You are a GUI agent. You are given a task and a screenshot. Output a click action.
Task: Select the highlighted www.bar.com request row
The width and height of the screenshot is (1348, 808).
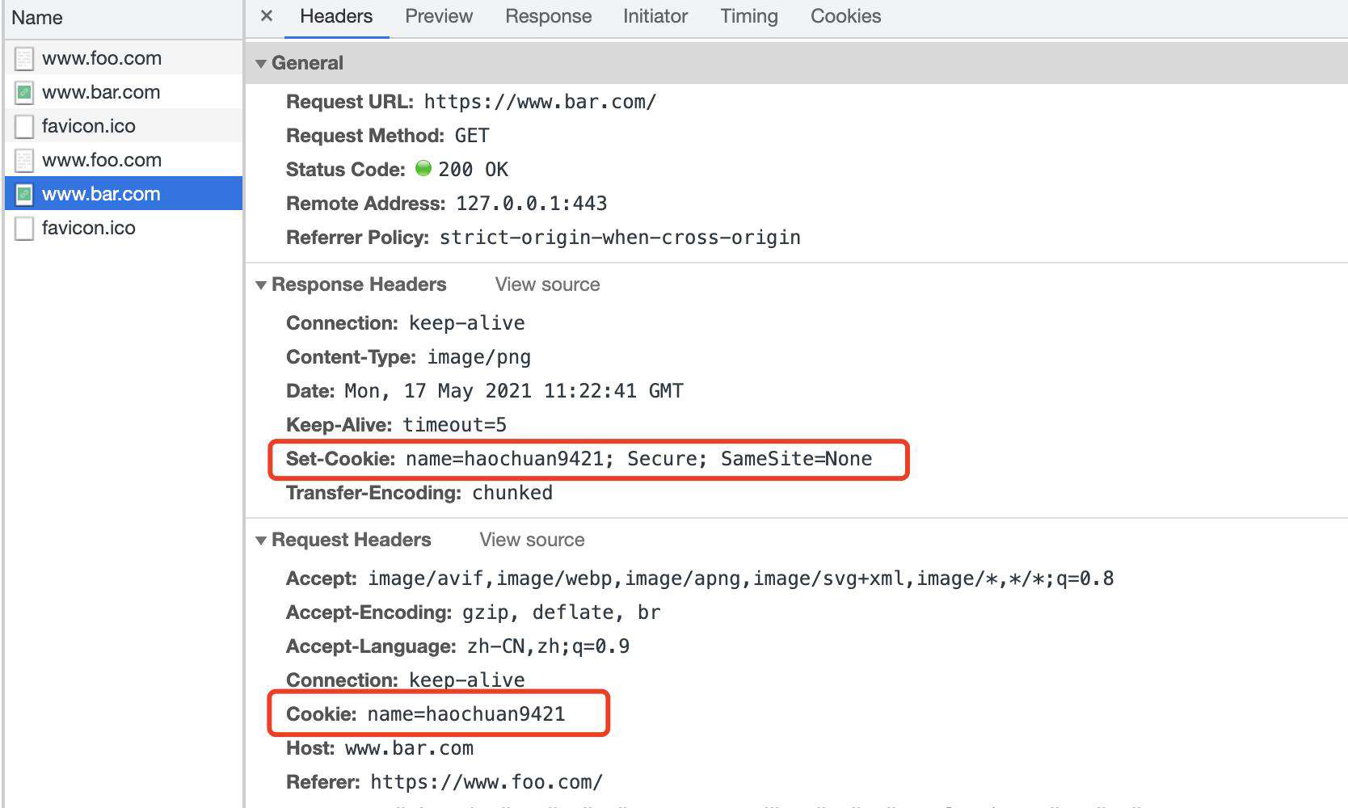pyautogui.click(x=124, y=194)
